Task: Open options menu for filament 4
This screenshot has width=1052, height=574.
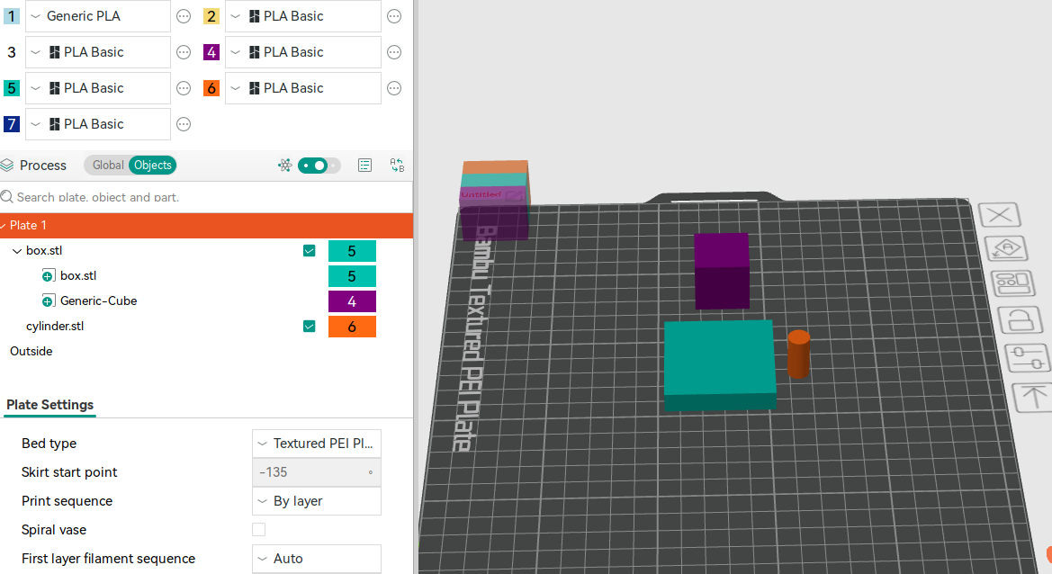Action: point(394,52)
